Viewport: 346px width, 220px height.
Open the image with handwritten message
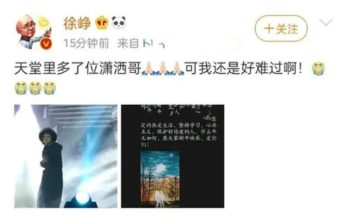pyautogui.click(x=172, y=156)
